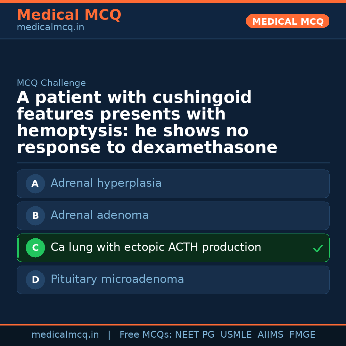Click the cushingoid question heading text
The width and height of the screenshot is (346, 346).
tap(147, 123)
